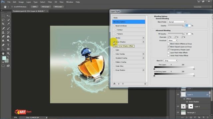Image resolution: width=213 pixels, height=119 pixels.
Task: Enable the Stroke effect checkbox
Action: 114,38
